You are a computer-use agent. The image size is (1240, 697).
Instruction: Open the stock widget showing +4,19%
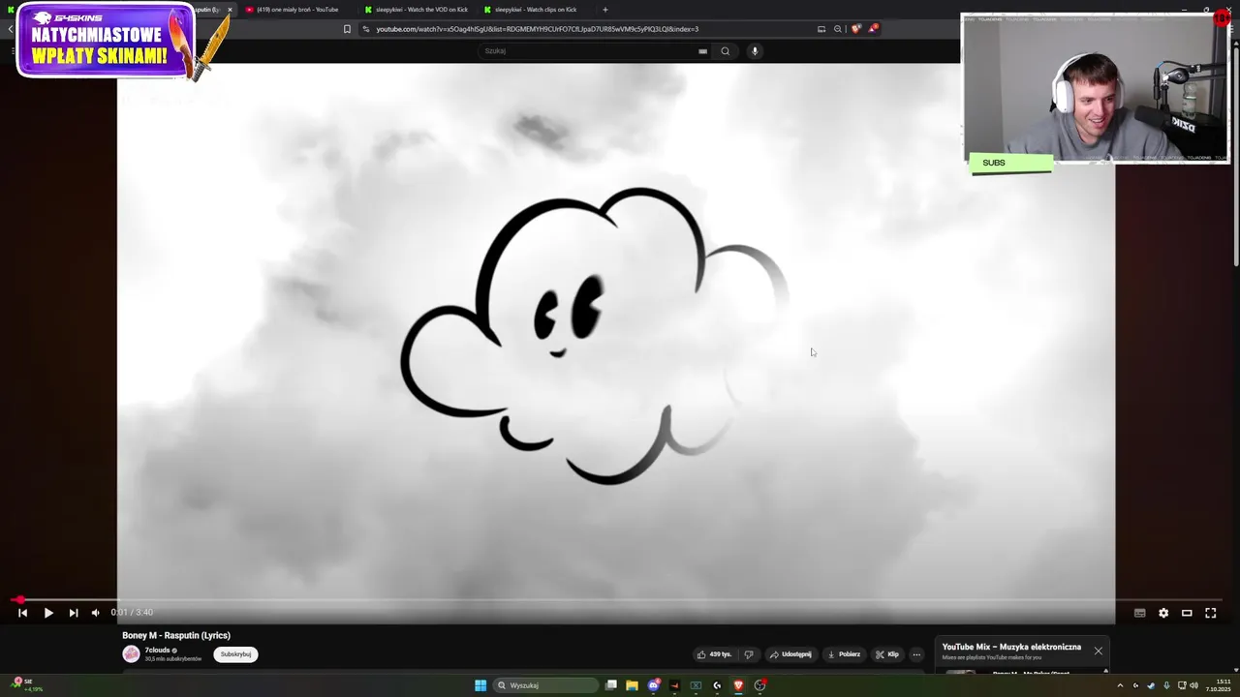[x=27, y=685]
